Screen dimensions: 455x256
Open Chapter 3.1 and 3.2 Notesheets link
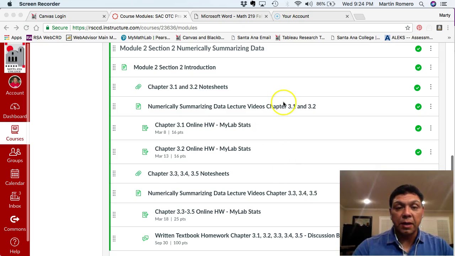(x=188, y=87)
